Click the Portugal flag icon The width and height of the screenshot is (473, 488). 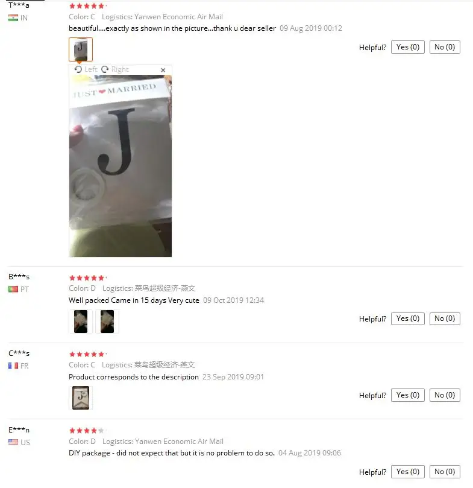click(13, 289)
